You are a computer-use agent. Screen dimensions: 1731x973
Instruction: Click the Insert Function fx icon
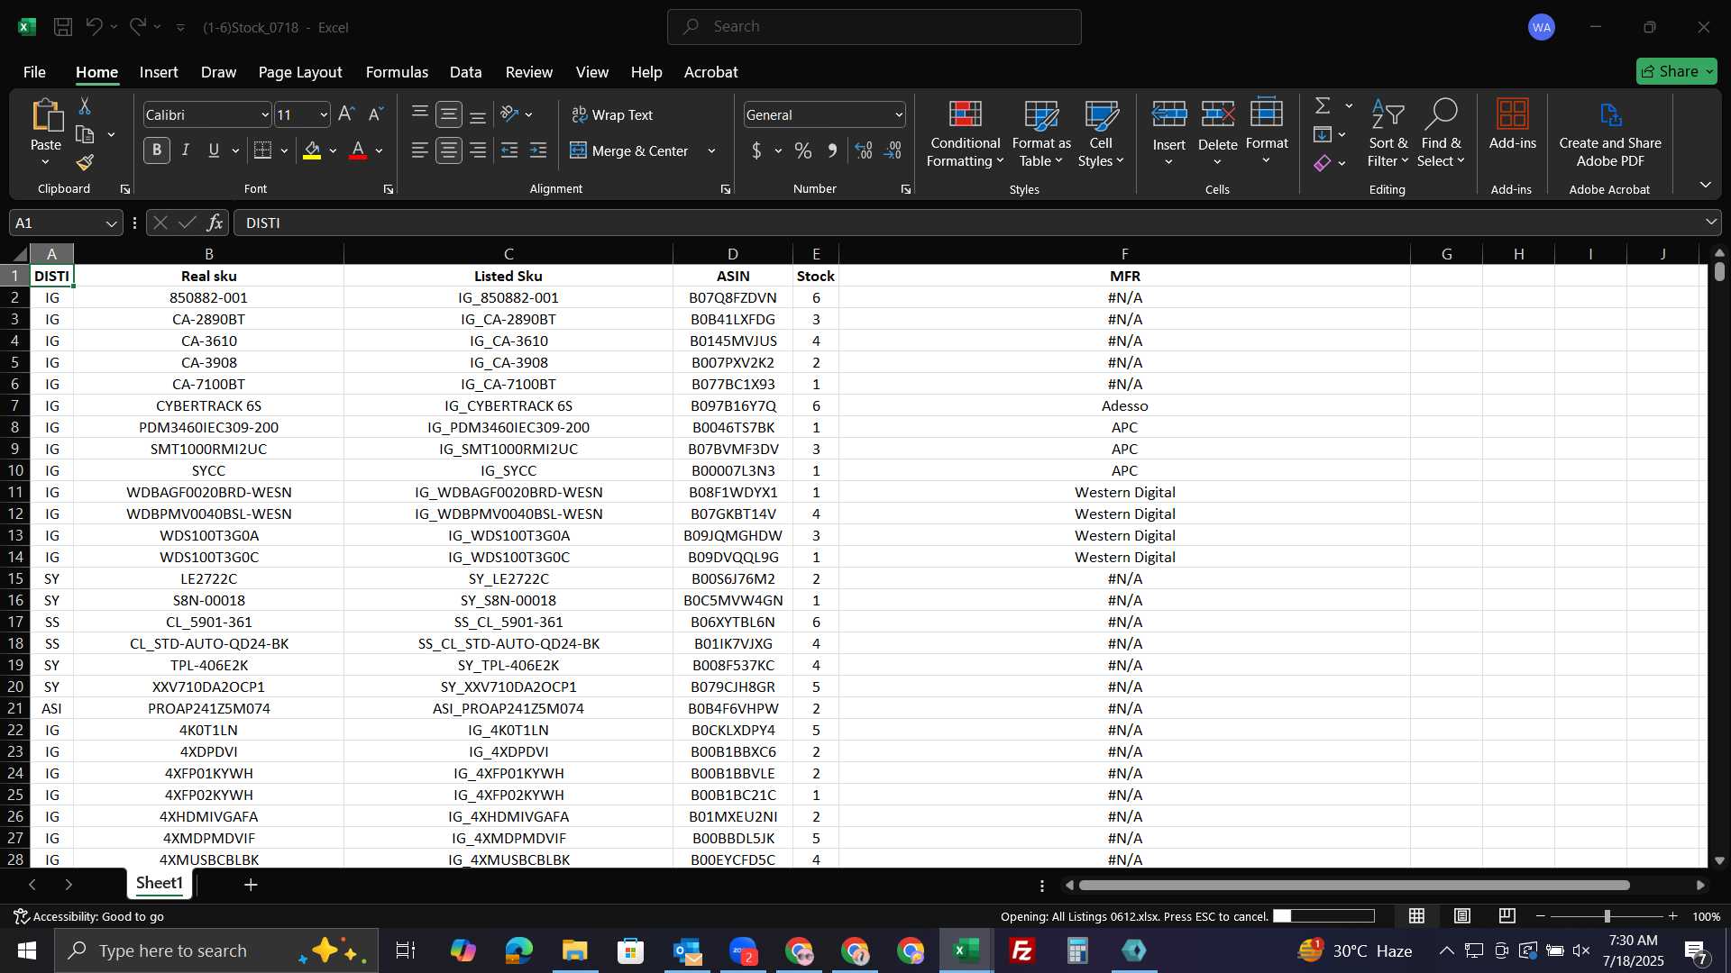coord(215,223)
